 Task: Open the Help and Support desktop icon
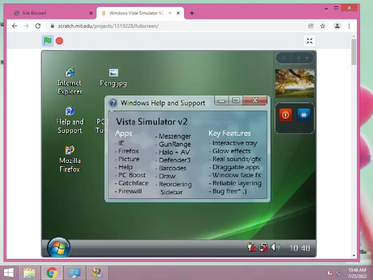(70, 120)
